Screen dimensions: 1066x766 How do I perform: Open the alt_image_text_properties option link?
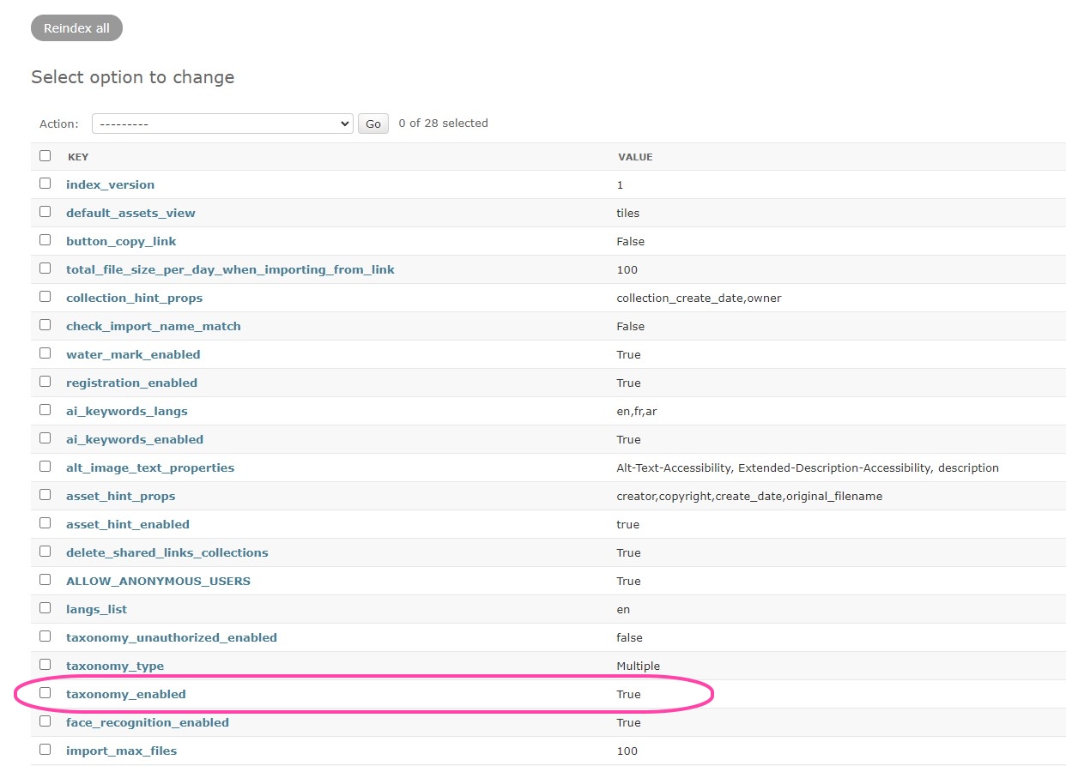coord(150,467)
